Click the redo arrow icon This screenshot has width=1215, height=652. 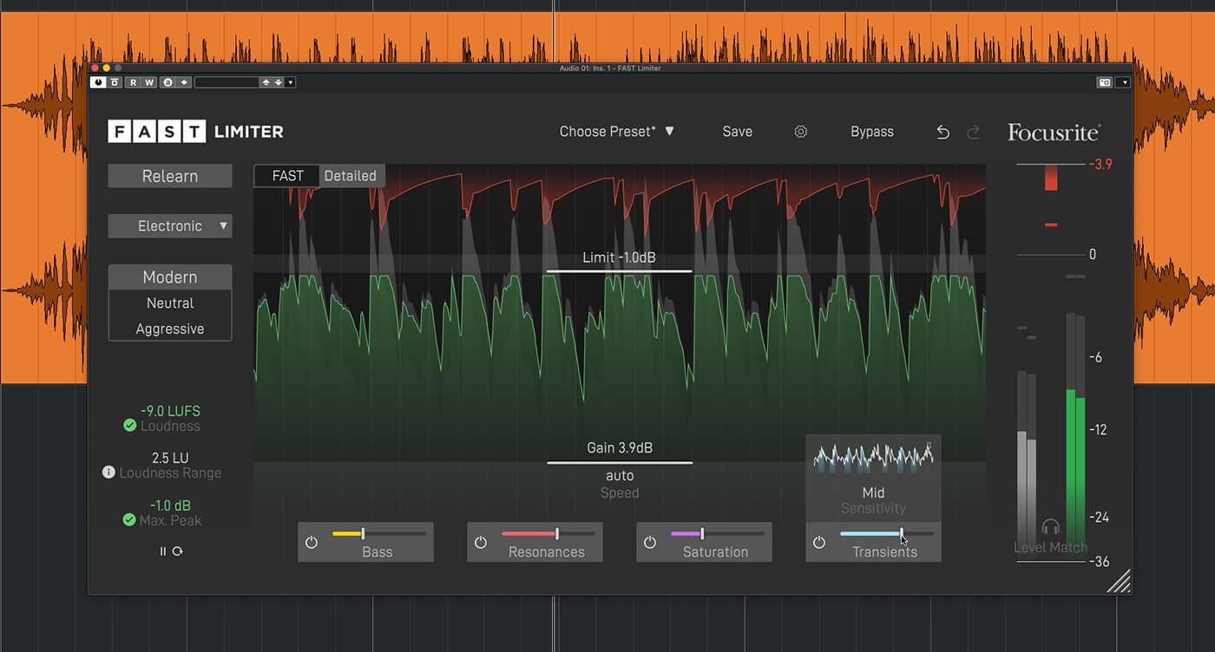973,132
